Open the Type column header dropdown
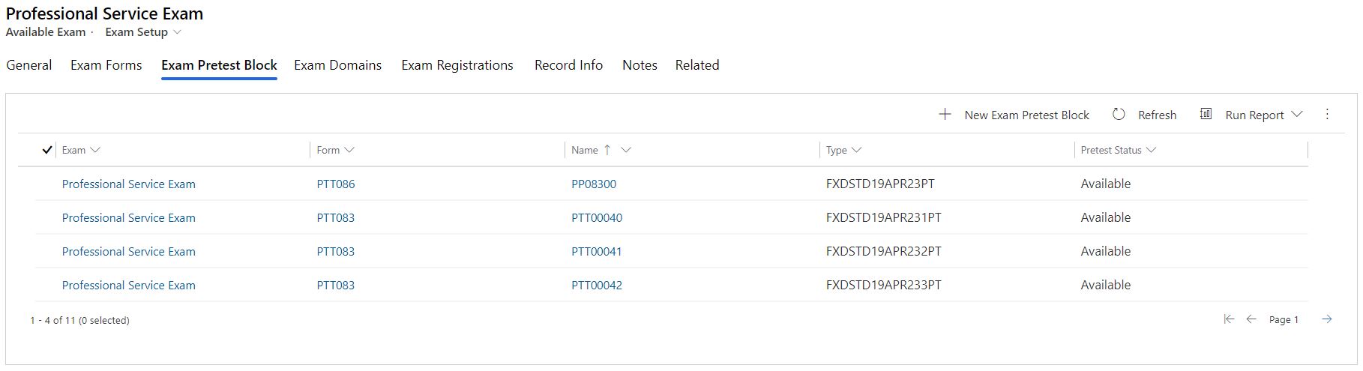Image resolution: width=1363 pixels, height=371 pixels. (857, 150)
